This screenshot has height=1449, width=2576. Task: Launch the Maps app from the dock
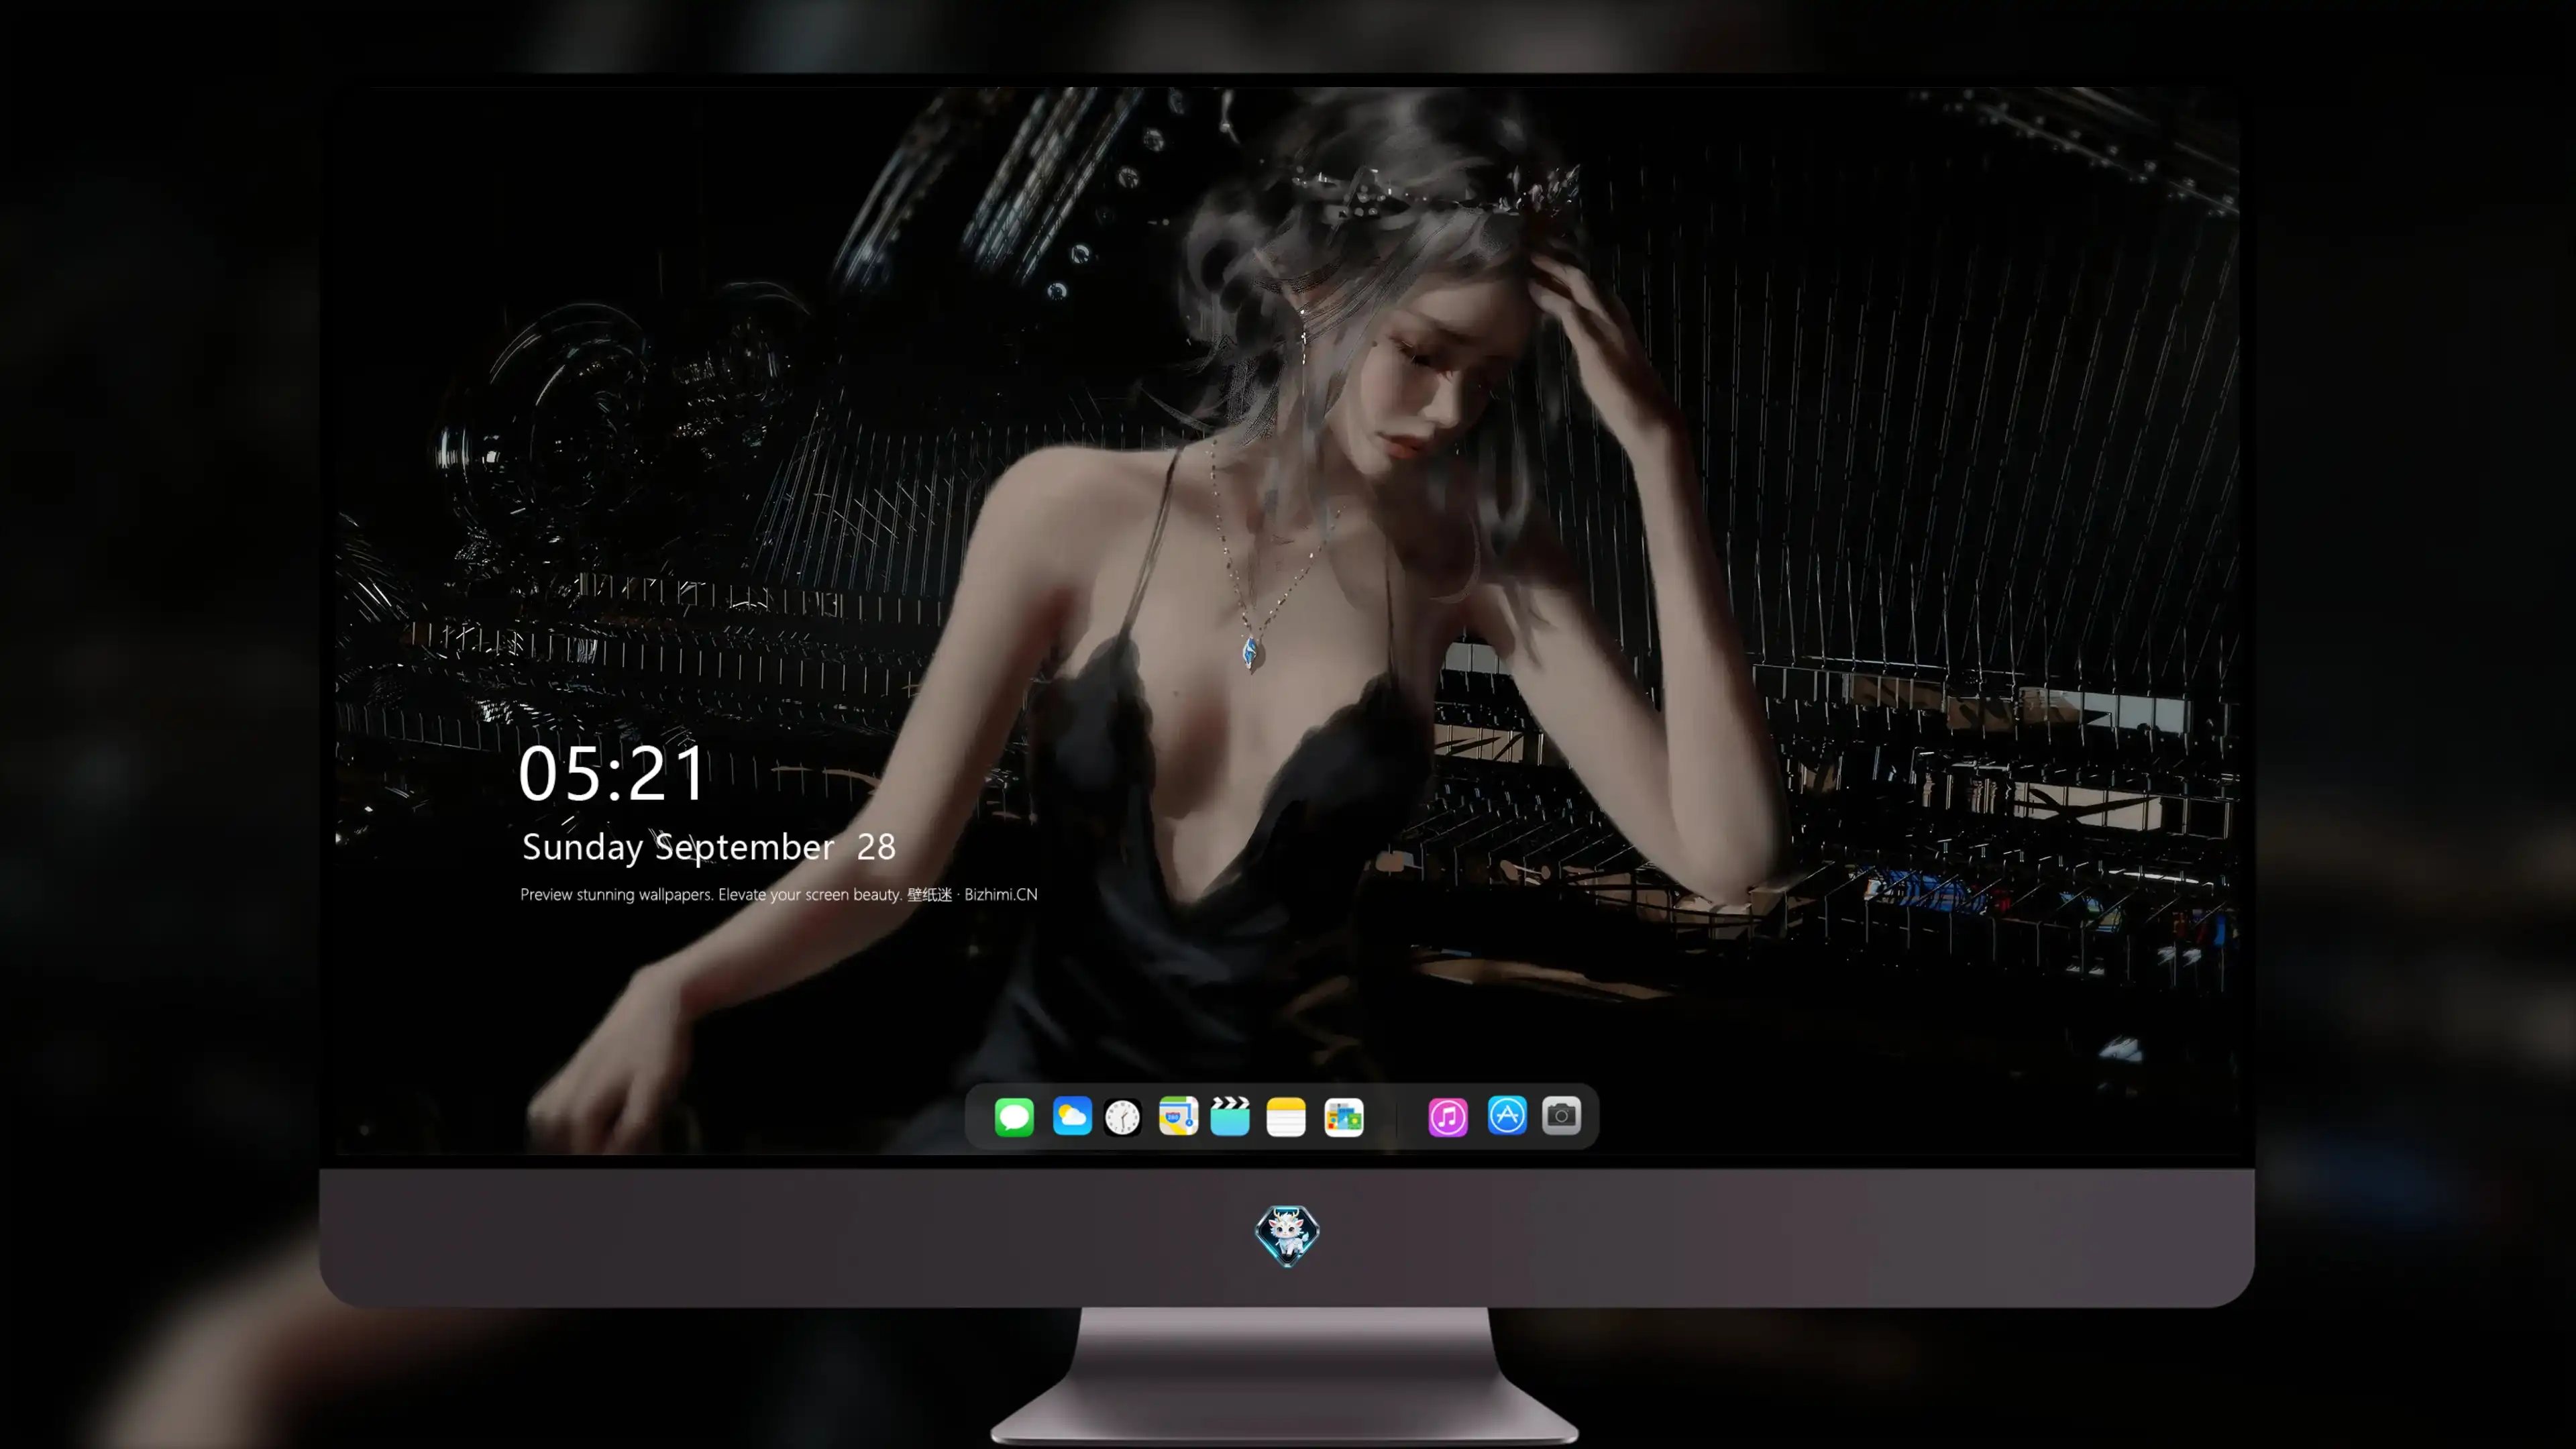[1178, 1116]
